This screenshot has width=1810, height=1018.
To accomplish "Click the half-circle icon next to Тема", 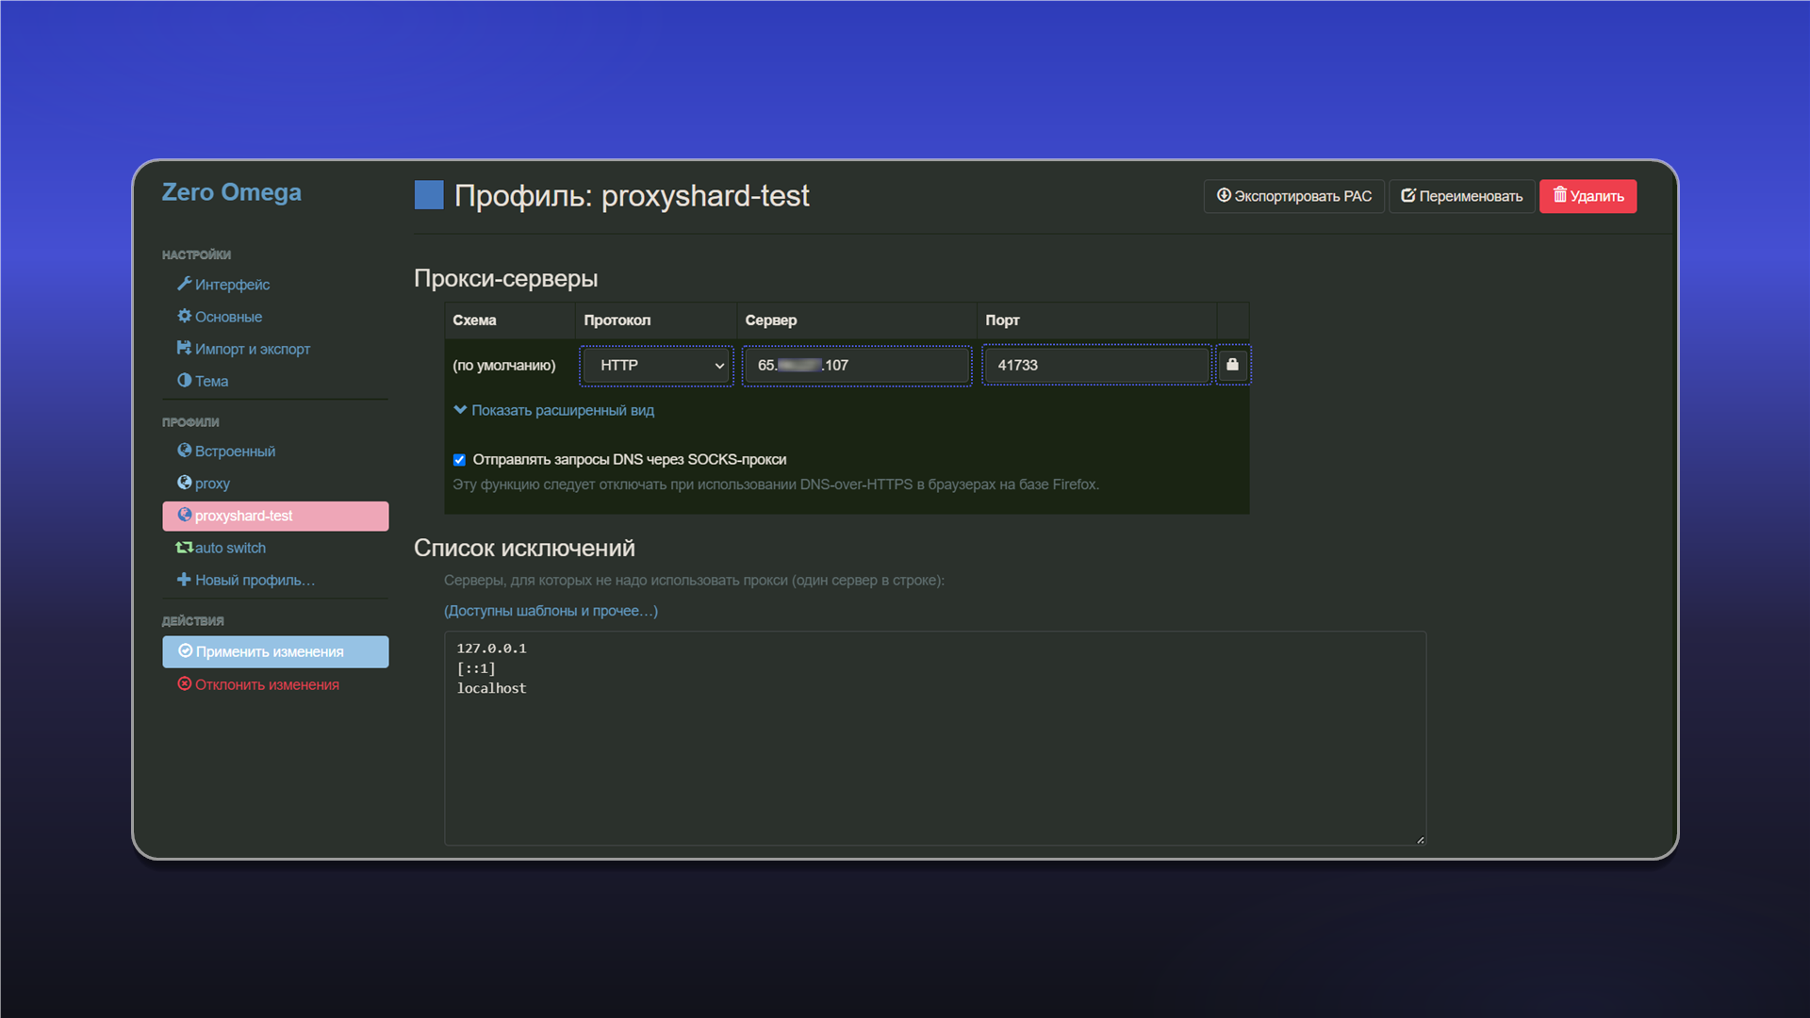I will point(185,380).
